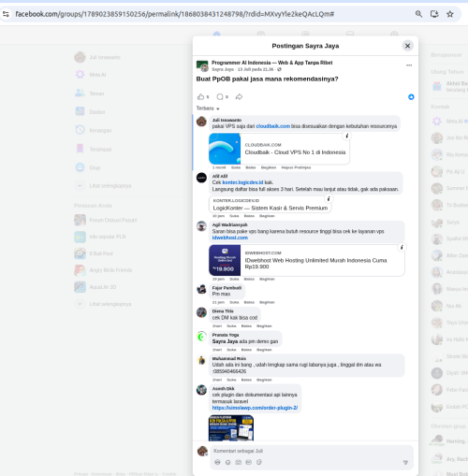Click the share arrow icon on the post

point(239,97)
